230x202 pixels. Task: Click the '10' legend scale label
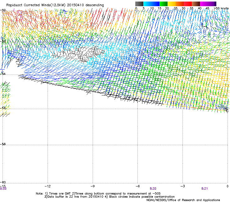coord(152,8)
